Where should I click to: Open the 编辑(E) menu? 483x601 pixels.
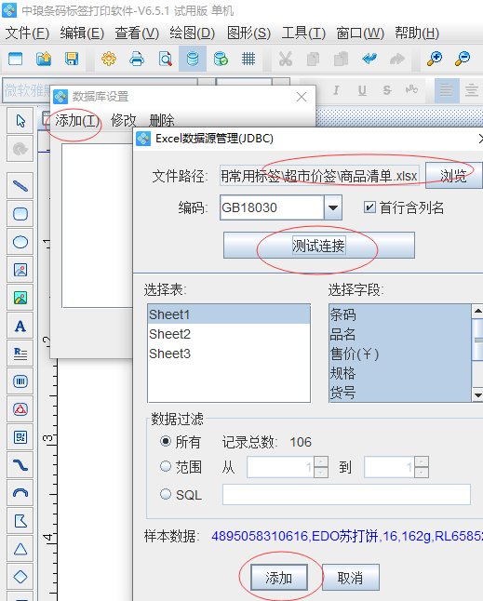[82, 33]
